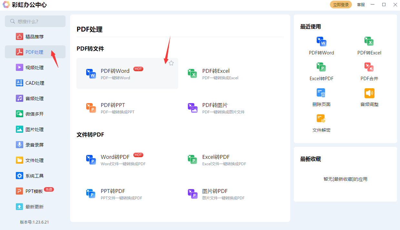Click the 精品推荐 thumbs-up icon

pyautogui.click(x=19, y=36)
